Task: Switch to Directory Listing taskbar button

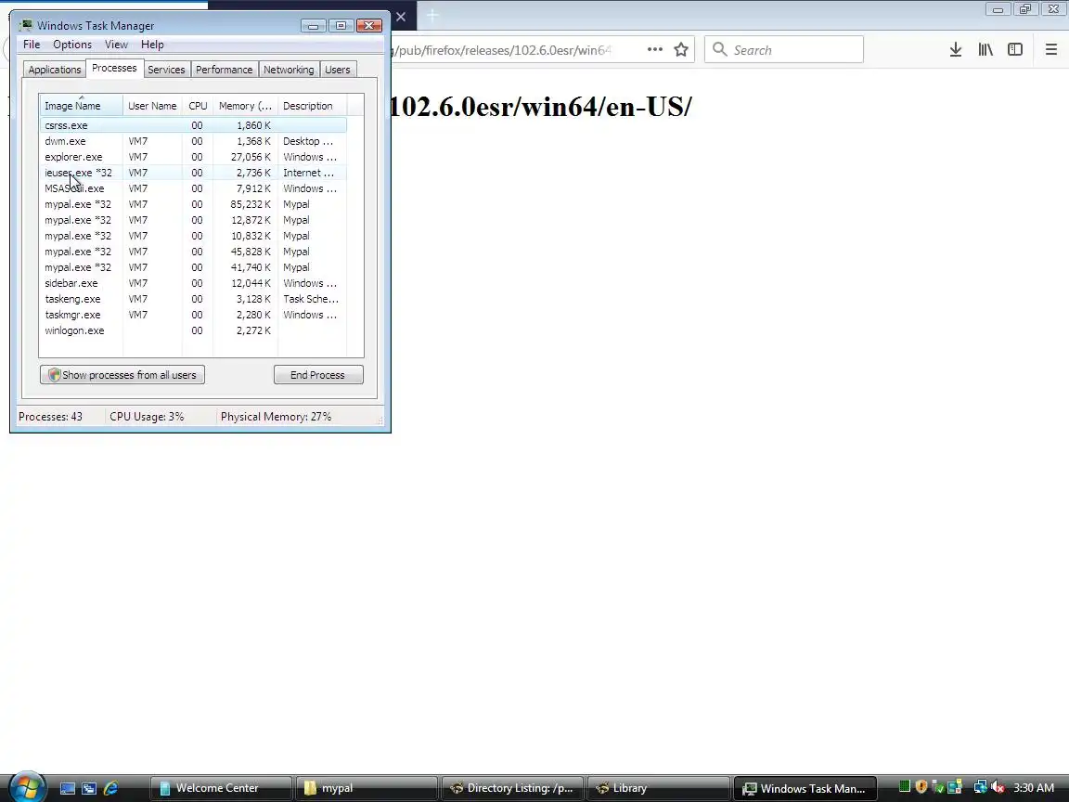Action: 512,788
